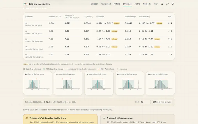Click 'share of the low group' row label
This screenshot has width=198, height=124.
pyautogui.click(x=34, y=26)
